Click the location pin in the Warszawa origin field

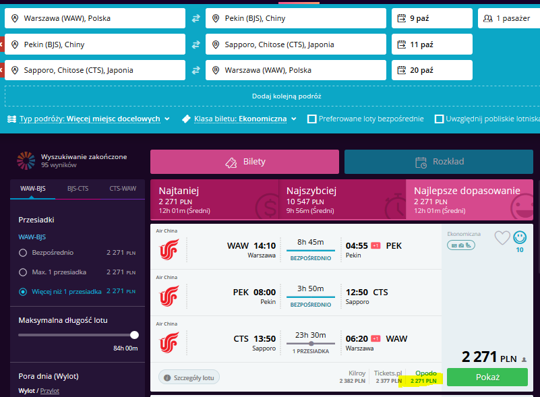15,18
